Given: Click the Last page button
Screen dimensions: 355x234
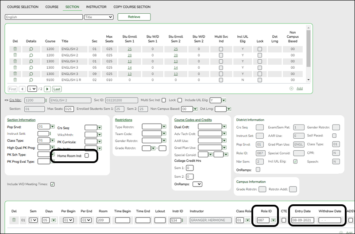Looking at the screenshot, I should (57, 89).
